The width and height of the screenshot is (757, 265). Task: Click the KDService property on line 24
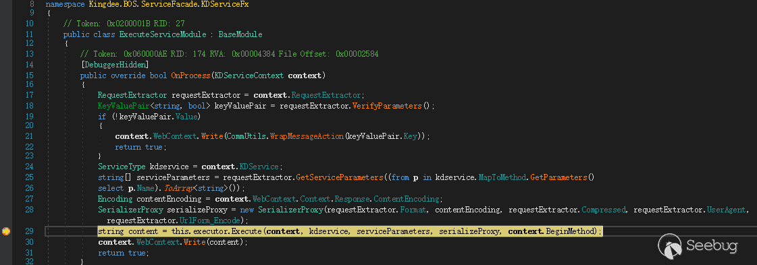259,167
